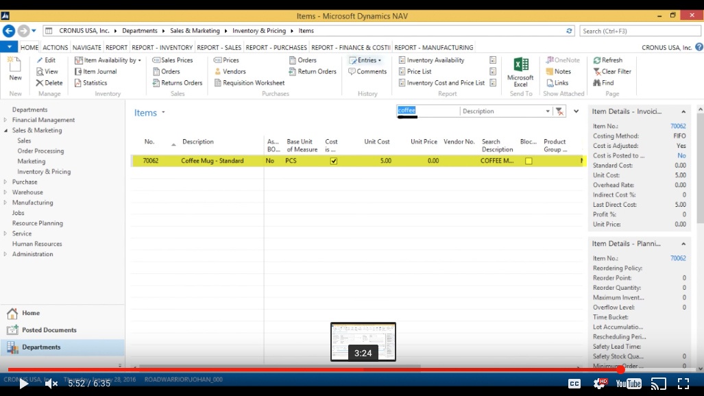The height and width of the screenshot is (396, 704).
Task: Run Inventory Availability report
Action: point(431,60)
